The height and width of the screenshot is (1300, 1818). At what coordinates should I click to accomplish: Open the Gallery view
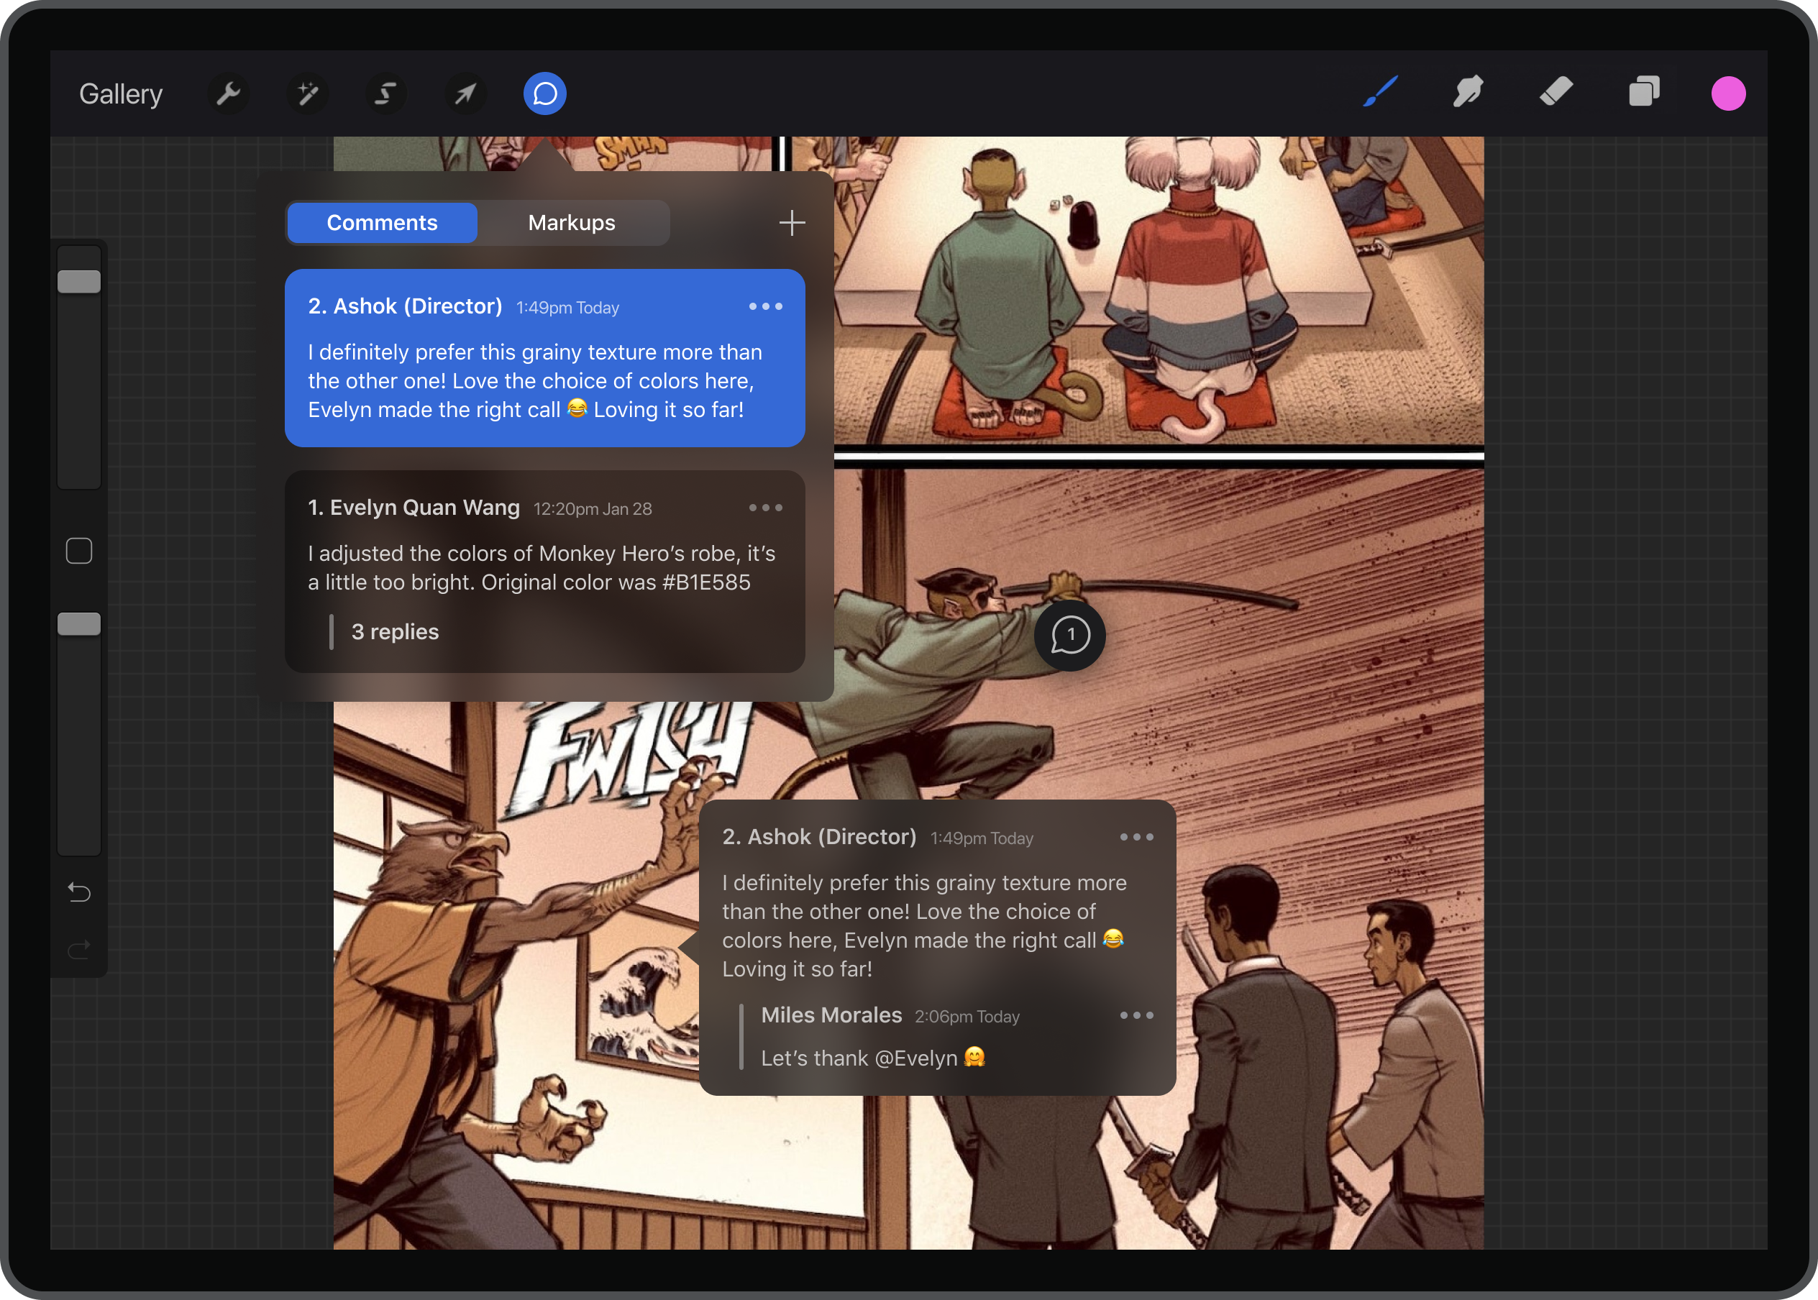(x=121, y=94)
